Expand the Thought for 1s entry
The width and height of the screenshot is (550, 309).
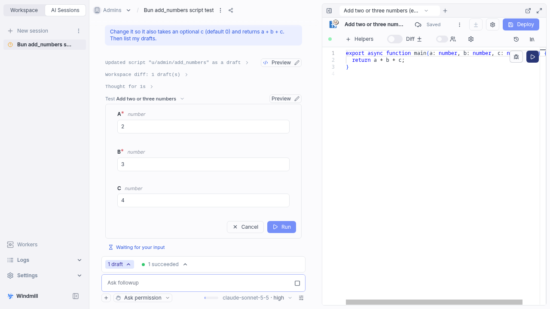[x=129, y=87]
